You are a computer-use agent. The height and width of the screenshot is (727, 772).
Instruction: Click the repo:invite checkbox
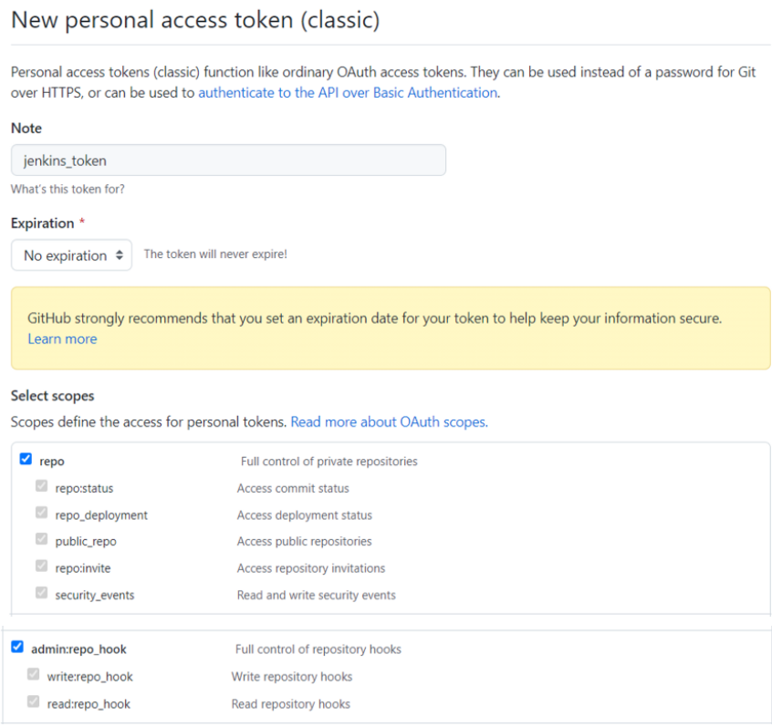(x=41, y=567)
